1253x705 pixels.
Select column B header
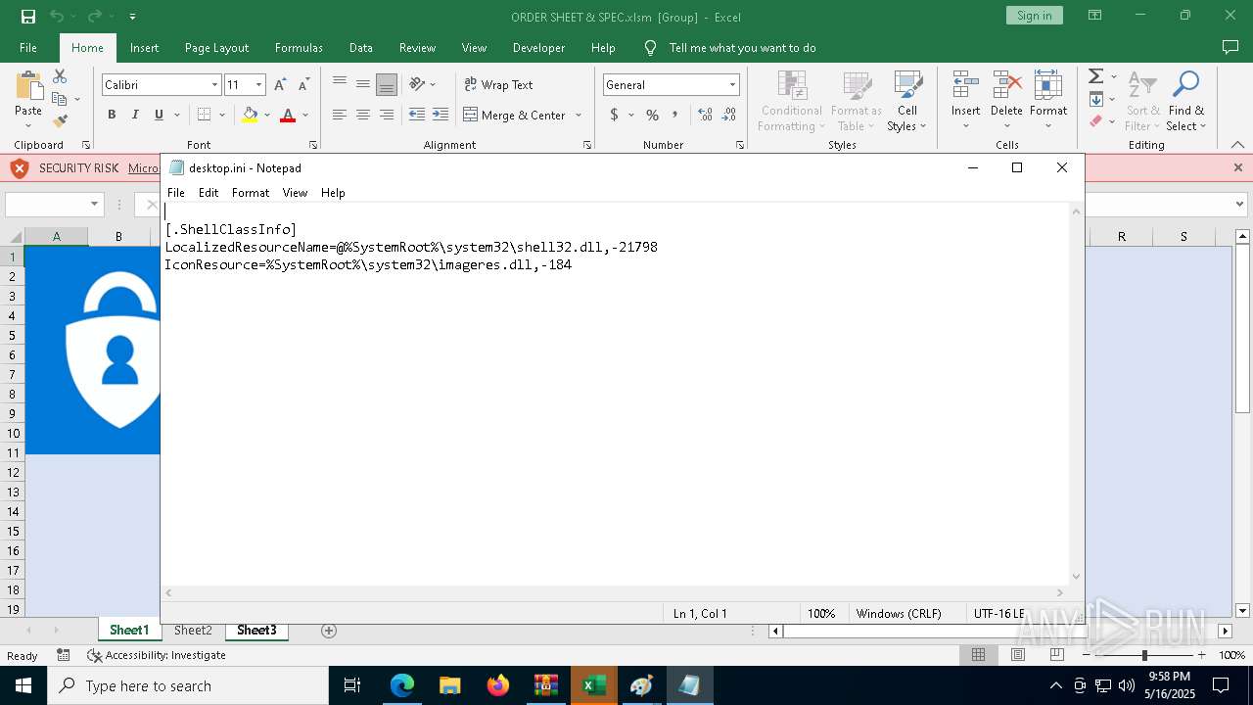[118, 237]
